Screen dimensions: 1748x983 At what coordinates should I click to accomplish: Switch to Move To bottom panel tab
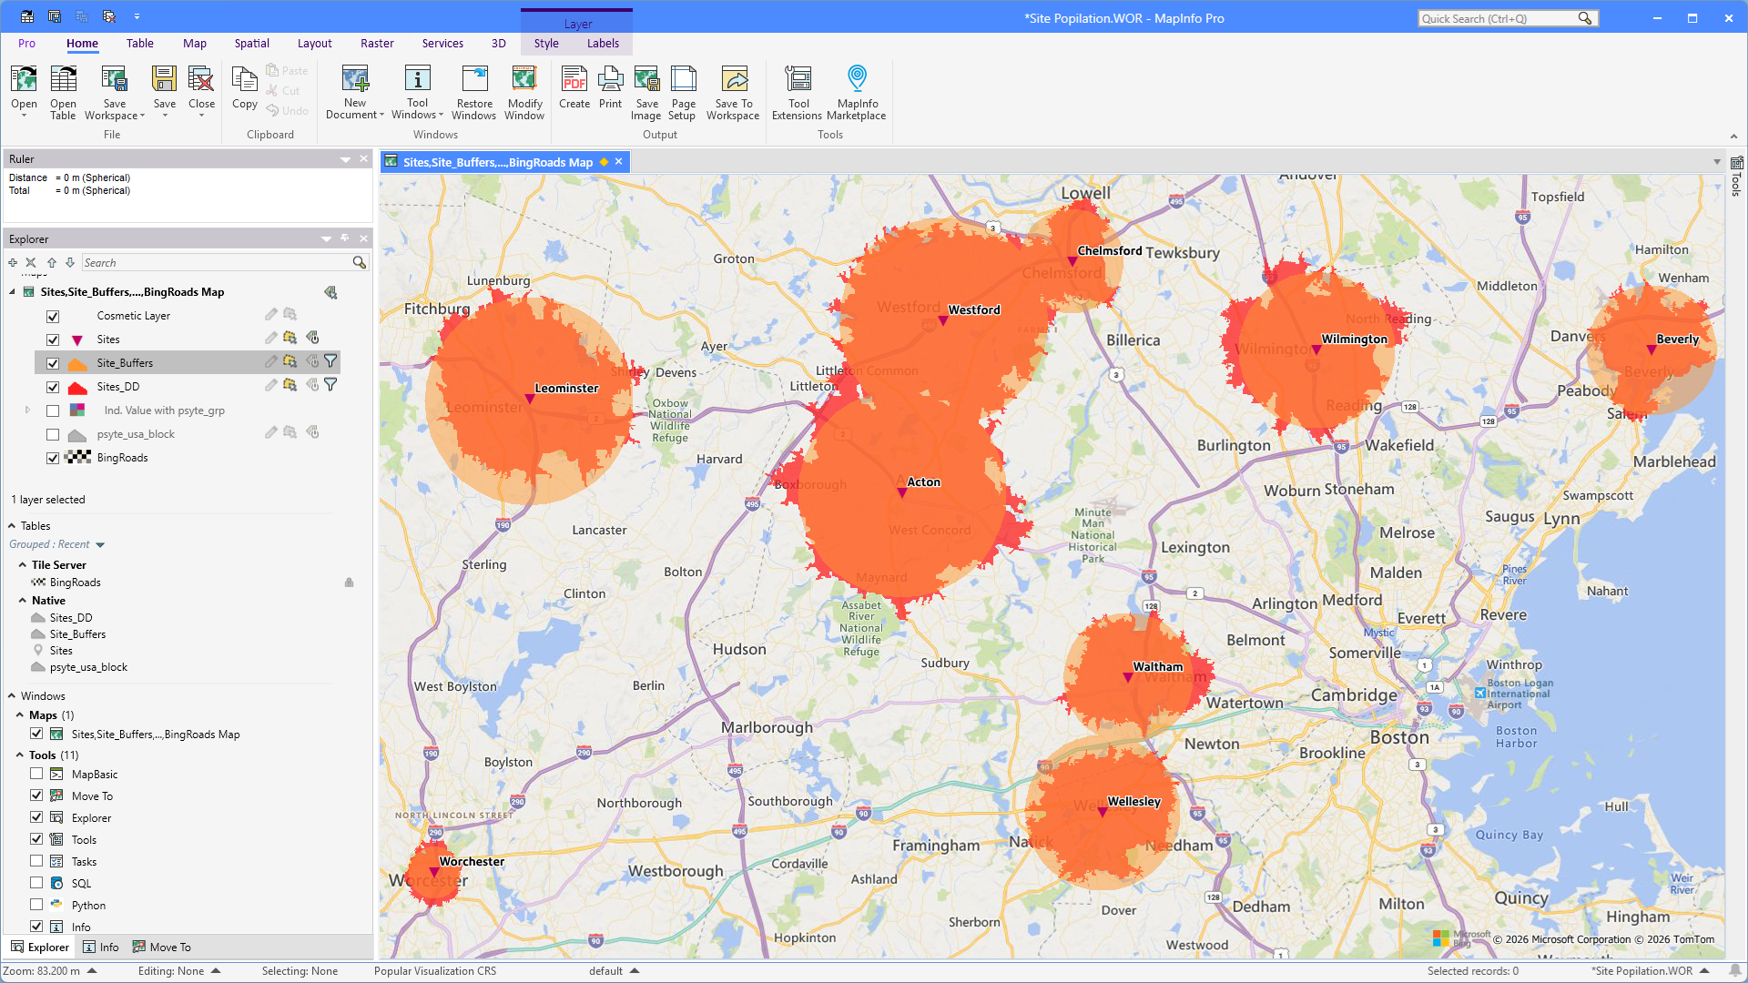click(x=162, y=948)
